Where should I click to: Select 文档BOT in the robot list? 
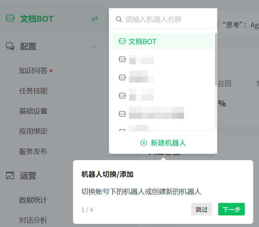click(x=162, y=41)
